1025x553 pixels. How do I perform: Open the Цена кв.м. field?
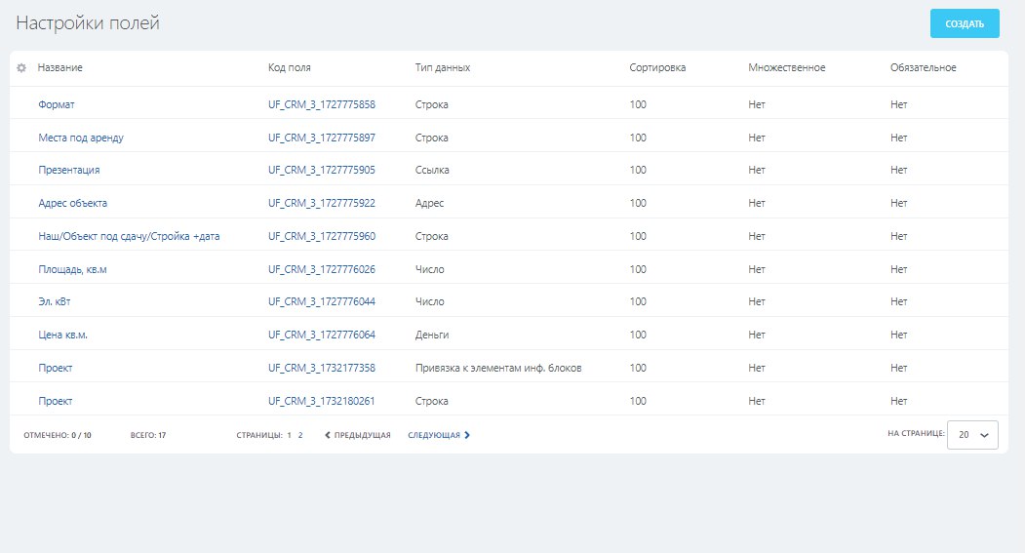(69, 335)
